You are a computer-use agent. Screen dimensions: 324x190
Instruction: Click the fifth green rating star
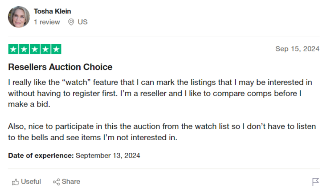click(x=56, y=49)
